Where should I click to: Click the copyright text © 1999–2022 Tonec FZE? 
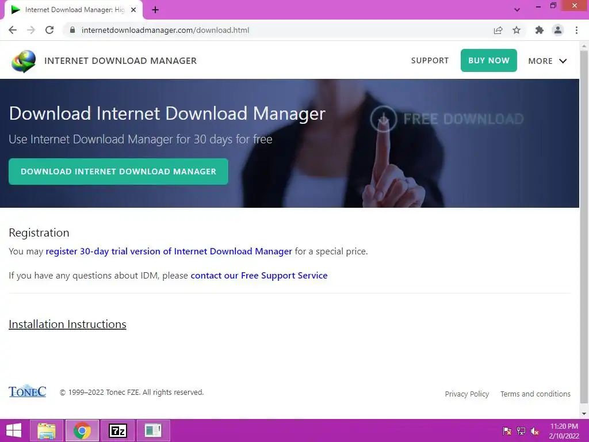(132, 392)
